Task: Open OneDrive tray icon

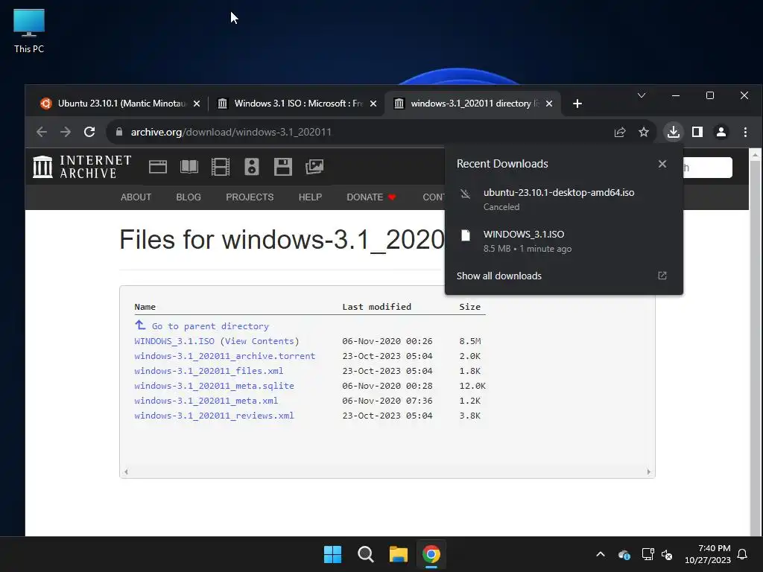Action: tap(624, 554)
